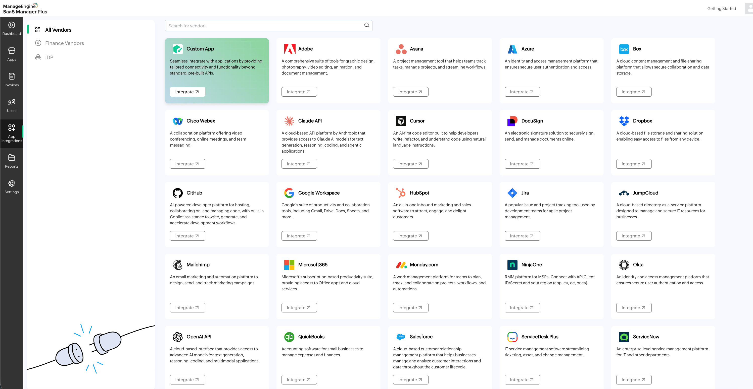Click the Box logo icon

[624, 49]
